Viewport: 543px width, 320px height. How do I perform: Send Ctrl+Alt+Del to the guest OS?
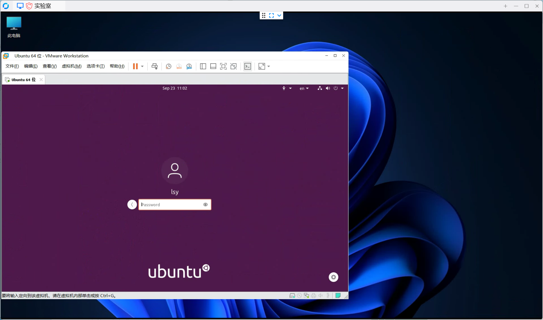pos(155,66)
